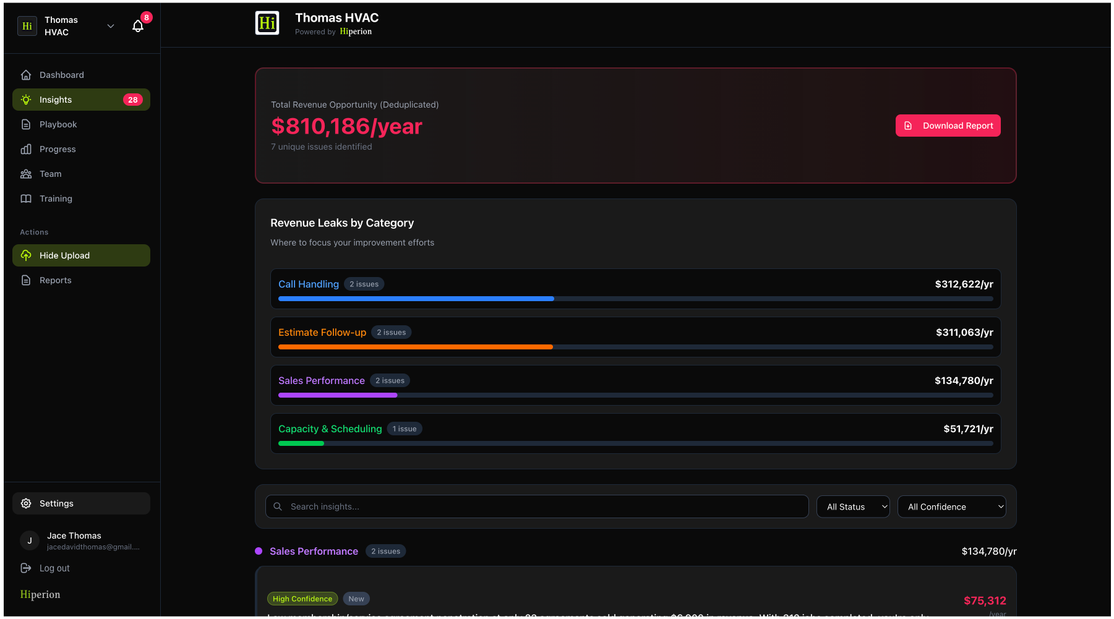Click the Settings gear icon
The height and width of the screenshot is (619, 1114).
coord(26,503)
